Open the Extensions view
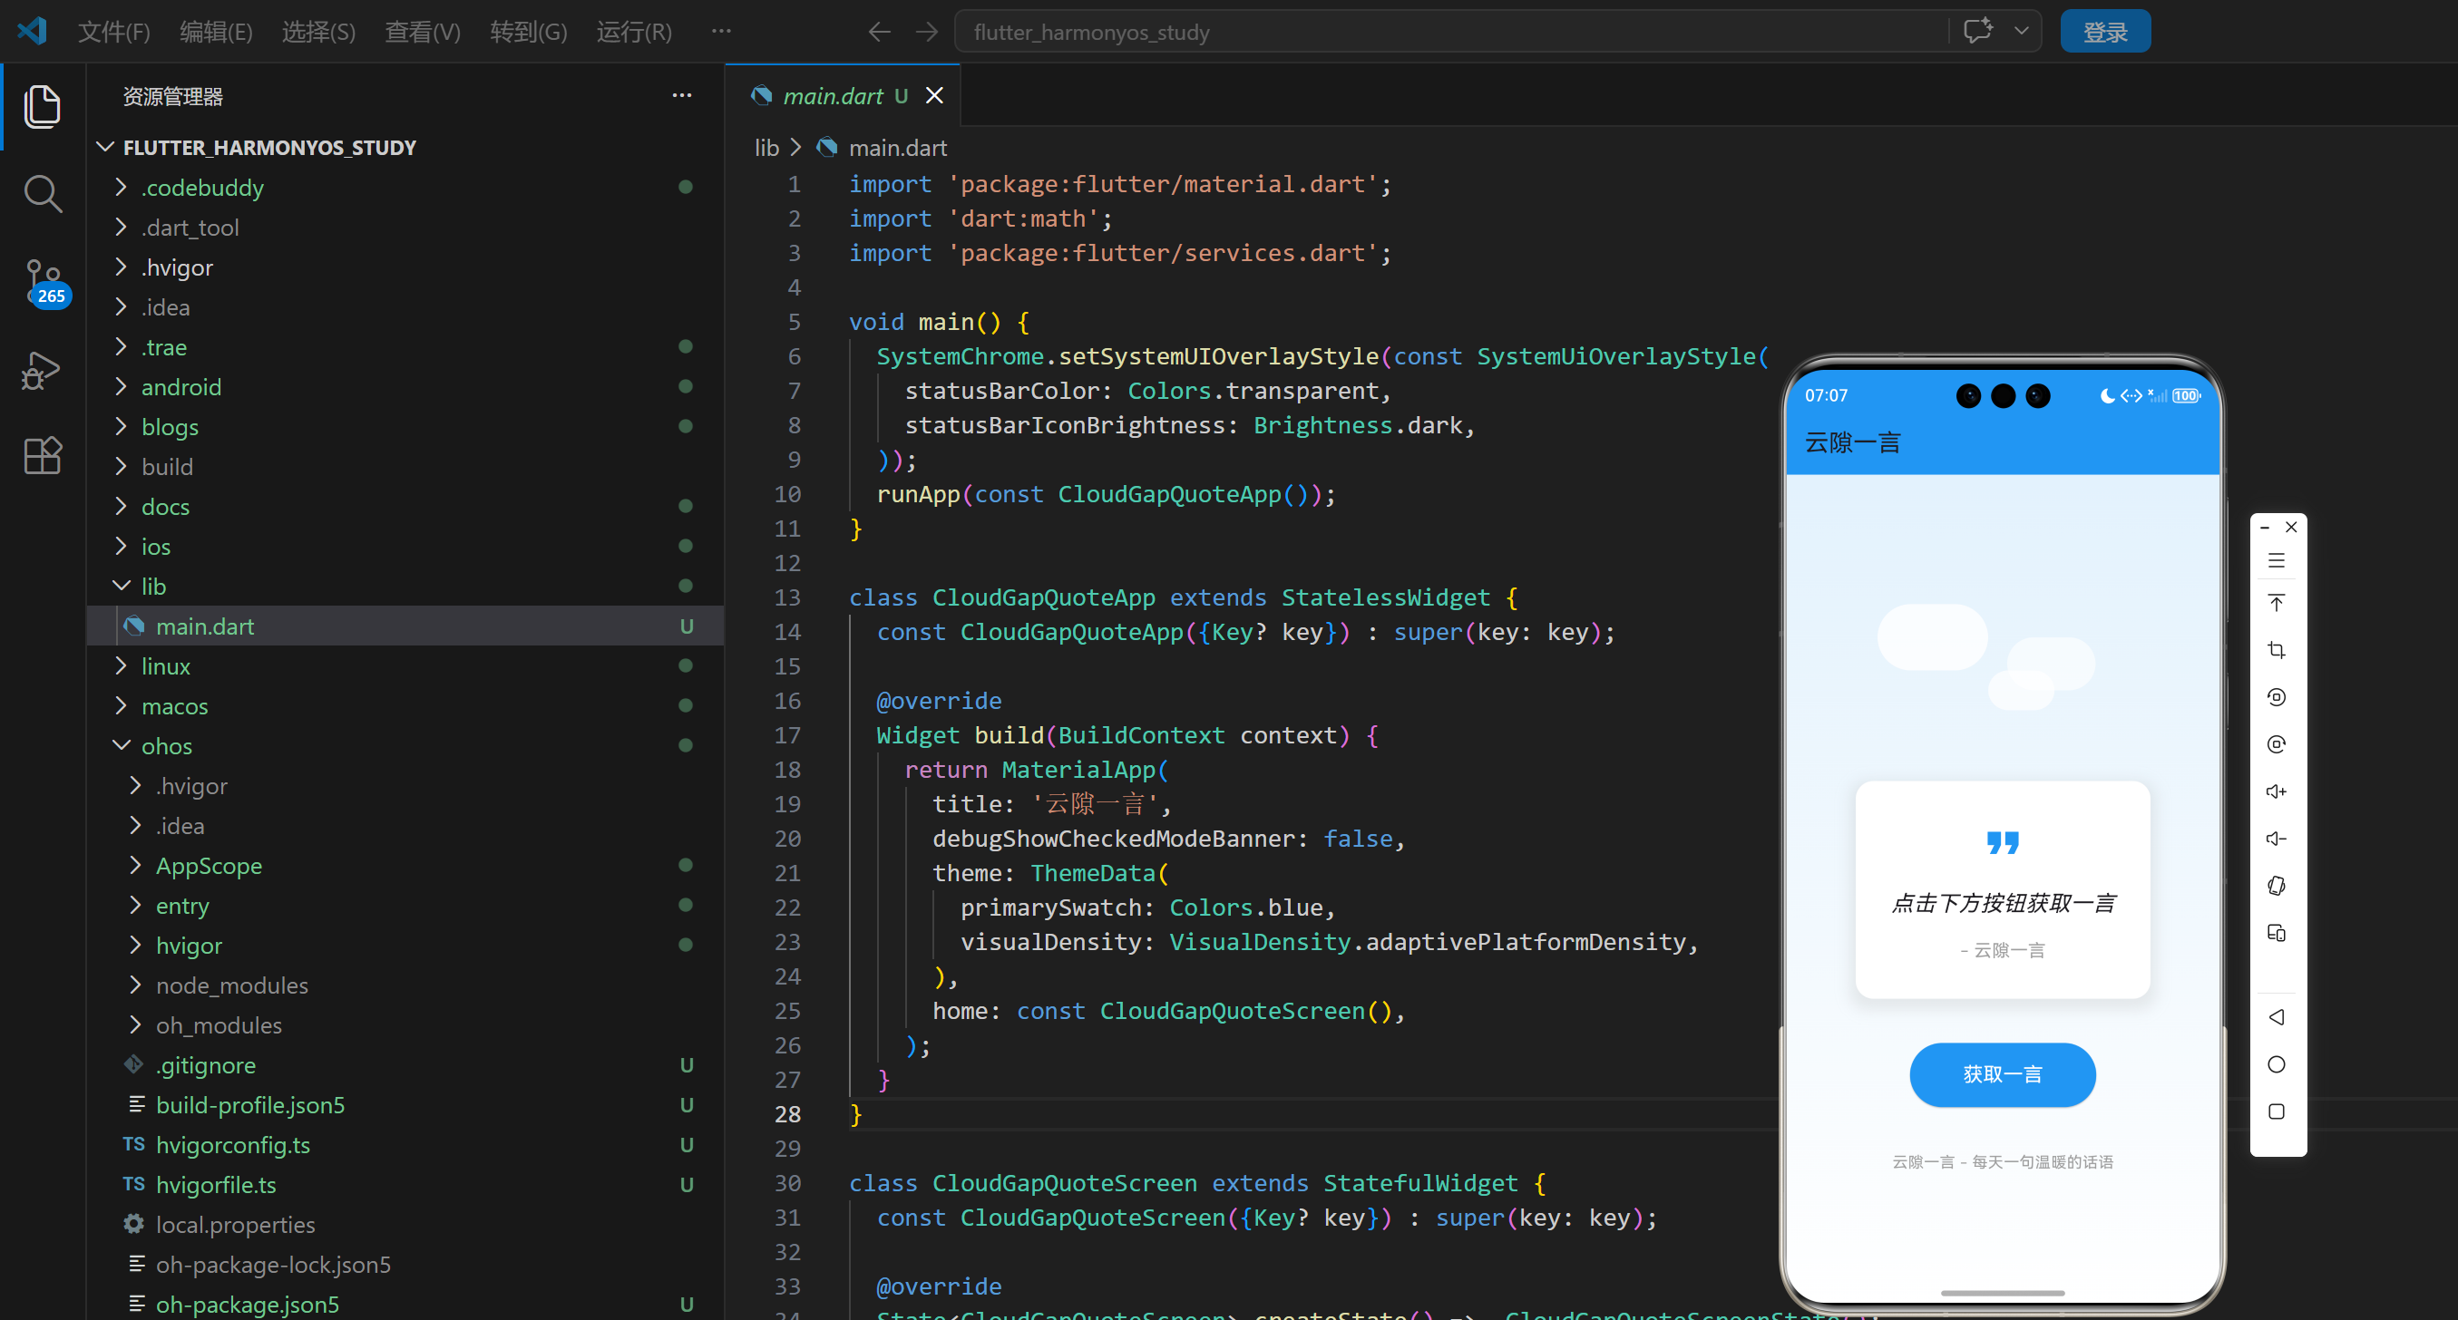The image size is (2458, 1320). pos(42,456)
